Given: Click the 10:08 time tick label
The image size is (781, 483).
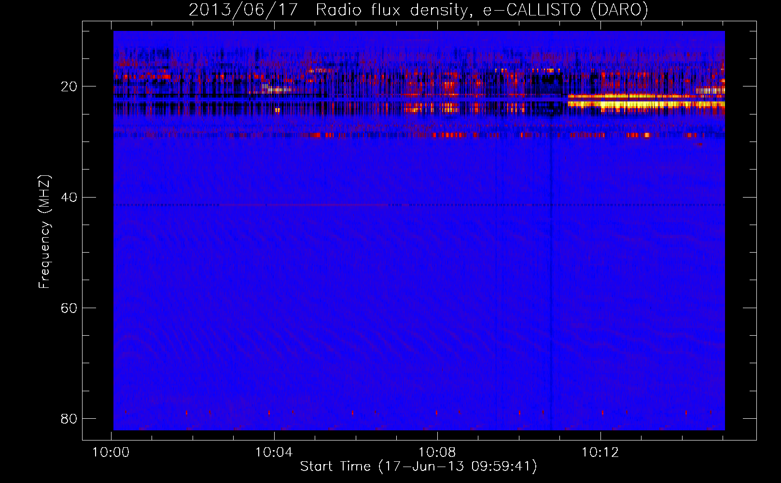Looking at the screenshot, I should [x=437, y=453].
